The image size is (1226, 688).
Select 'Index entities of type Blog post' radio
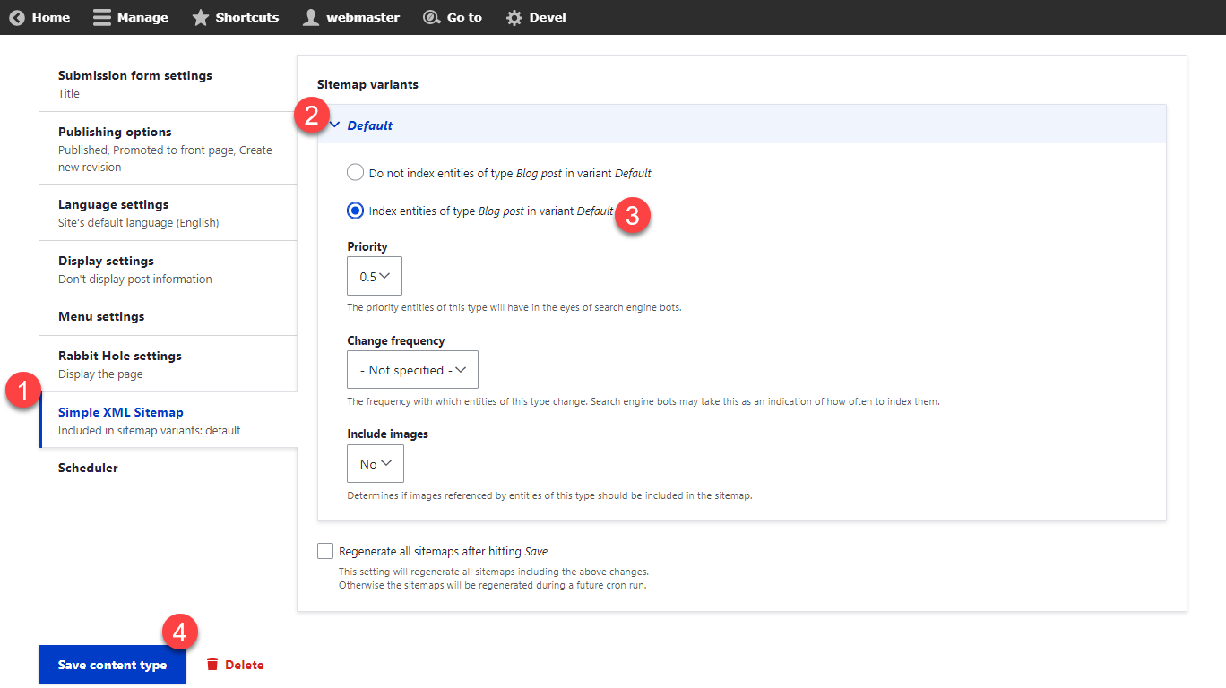[356, 211]
